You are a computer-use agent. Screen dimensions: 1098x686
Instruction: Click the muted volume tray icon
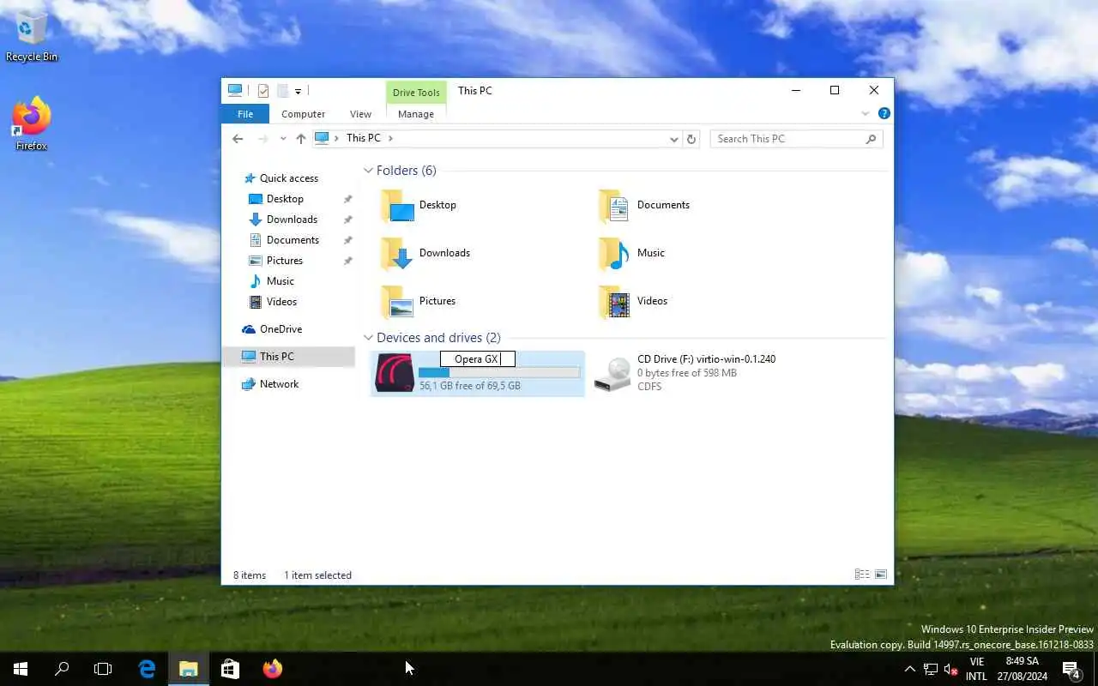coord(950,669)
